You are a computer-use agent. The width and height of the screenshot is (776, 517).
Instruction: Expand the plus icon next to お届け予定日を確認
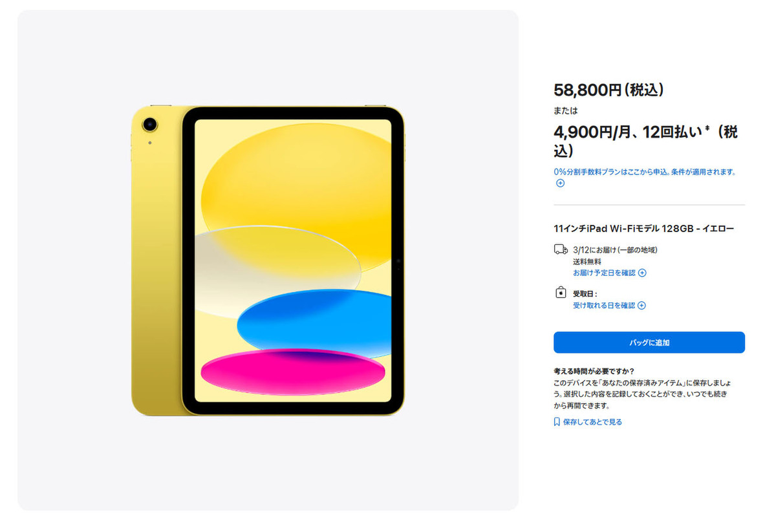point(642,273)
